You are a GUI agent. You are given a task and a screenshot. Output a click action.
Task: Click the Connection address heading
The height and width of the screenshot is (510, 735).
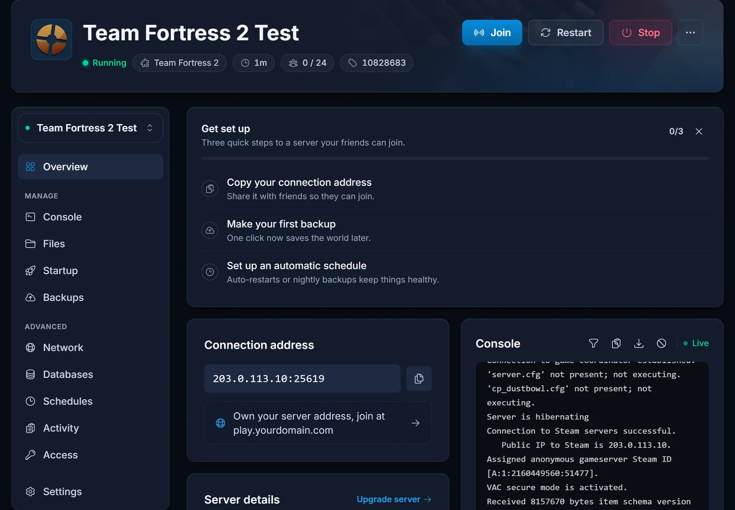(x=259, y=345)
